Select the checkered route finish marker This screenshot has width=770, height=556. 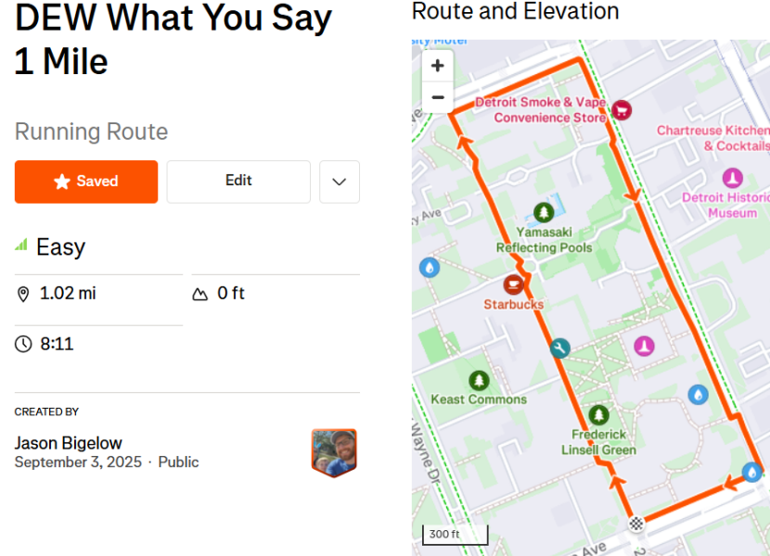(x=636, y=524)
